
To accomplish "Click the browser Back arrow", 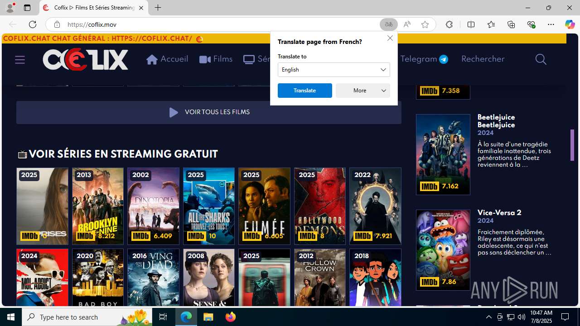I will (x=12, y=24).
